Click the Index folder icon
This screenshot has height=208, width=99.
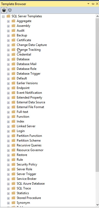(x=13, y=121)
